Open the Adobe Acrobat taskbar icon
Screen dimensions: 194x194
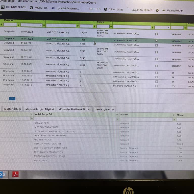[16, 174]
